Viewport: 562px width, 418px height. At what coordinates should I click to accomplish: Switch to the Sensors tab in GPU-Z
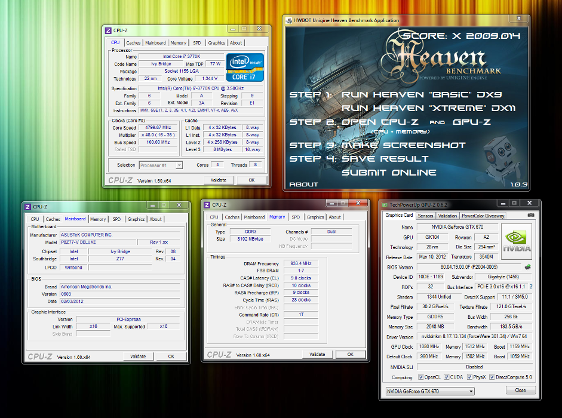click(425, 216)
